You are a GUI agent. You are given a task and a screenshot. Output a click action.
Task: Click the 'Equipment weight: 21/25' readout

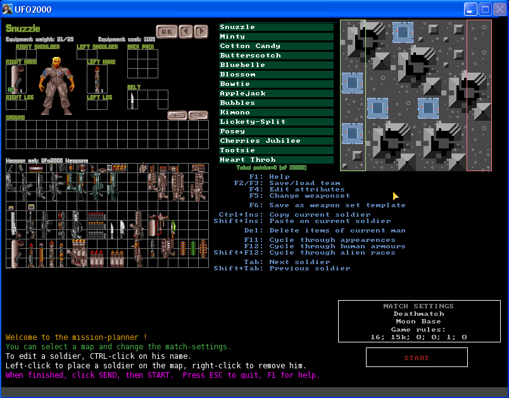pos(40,40)
